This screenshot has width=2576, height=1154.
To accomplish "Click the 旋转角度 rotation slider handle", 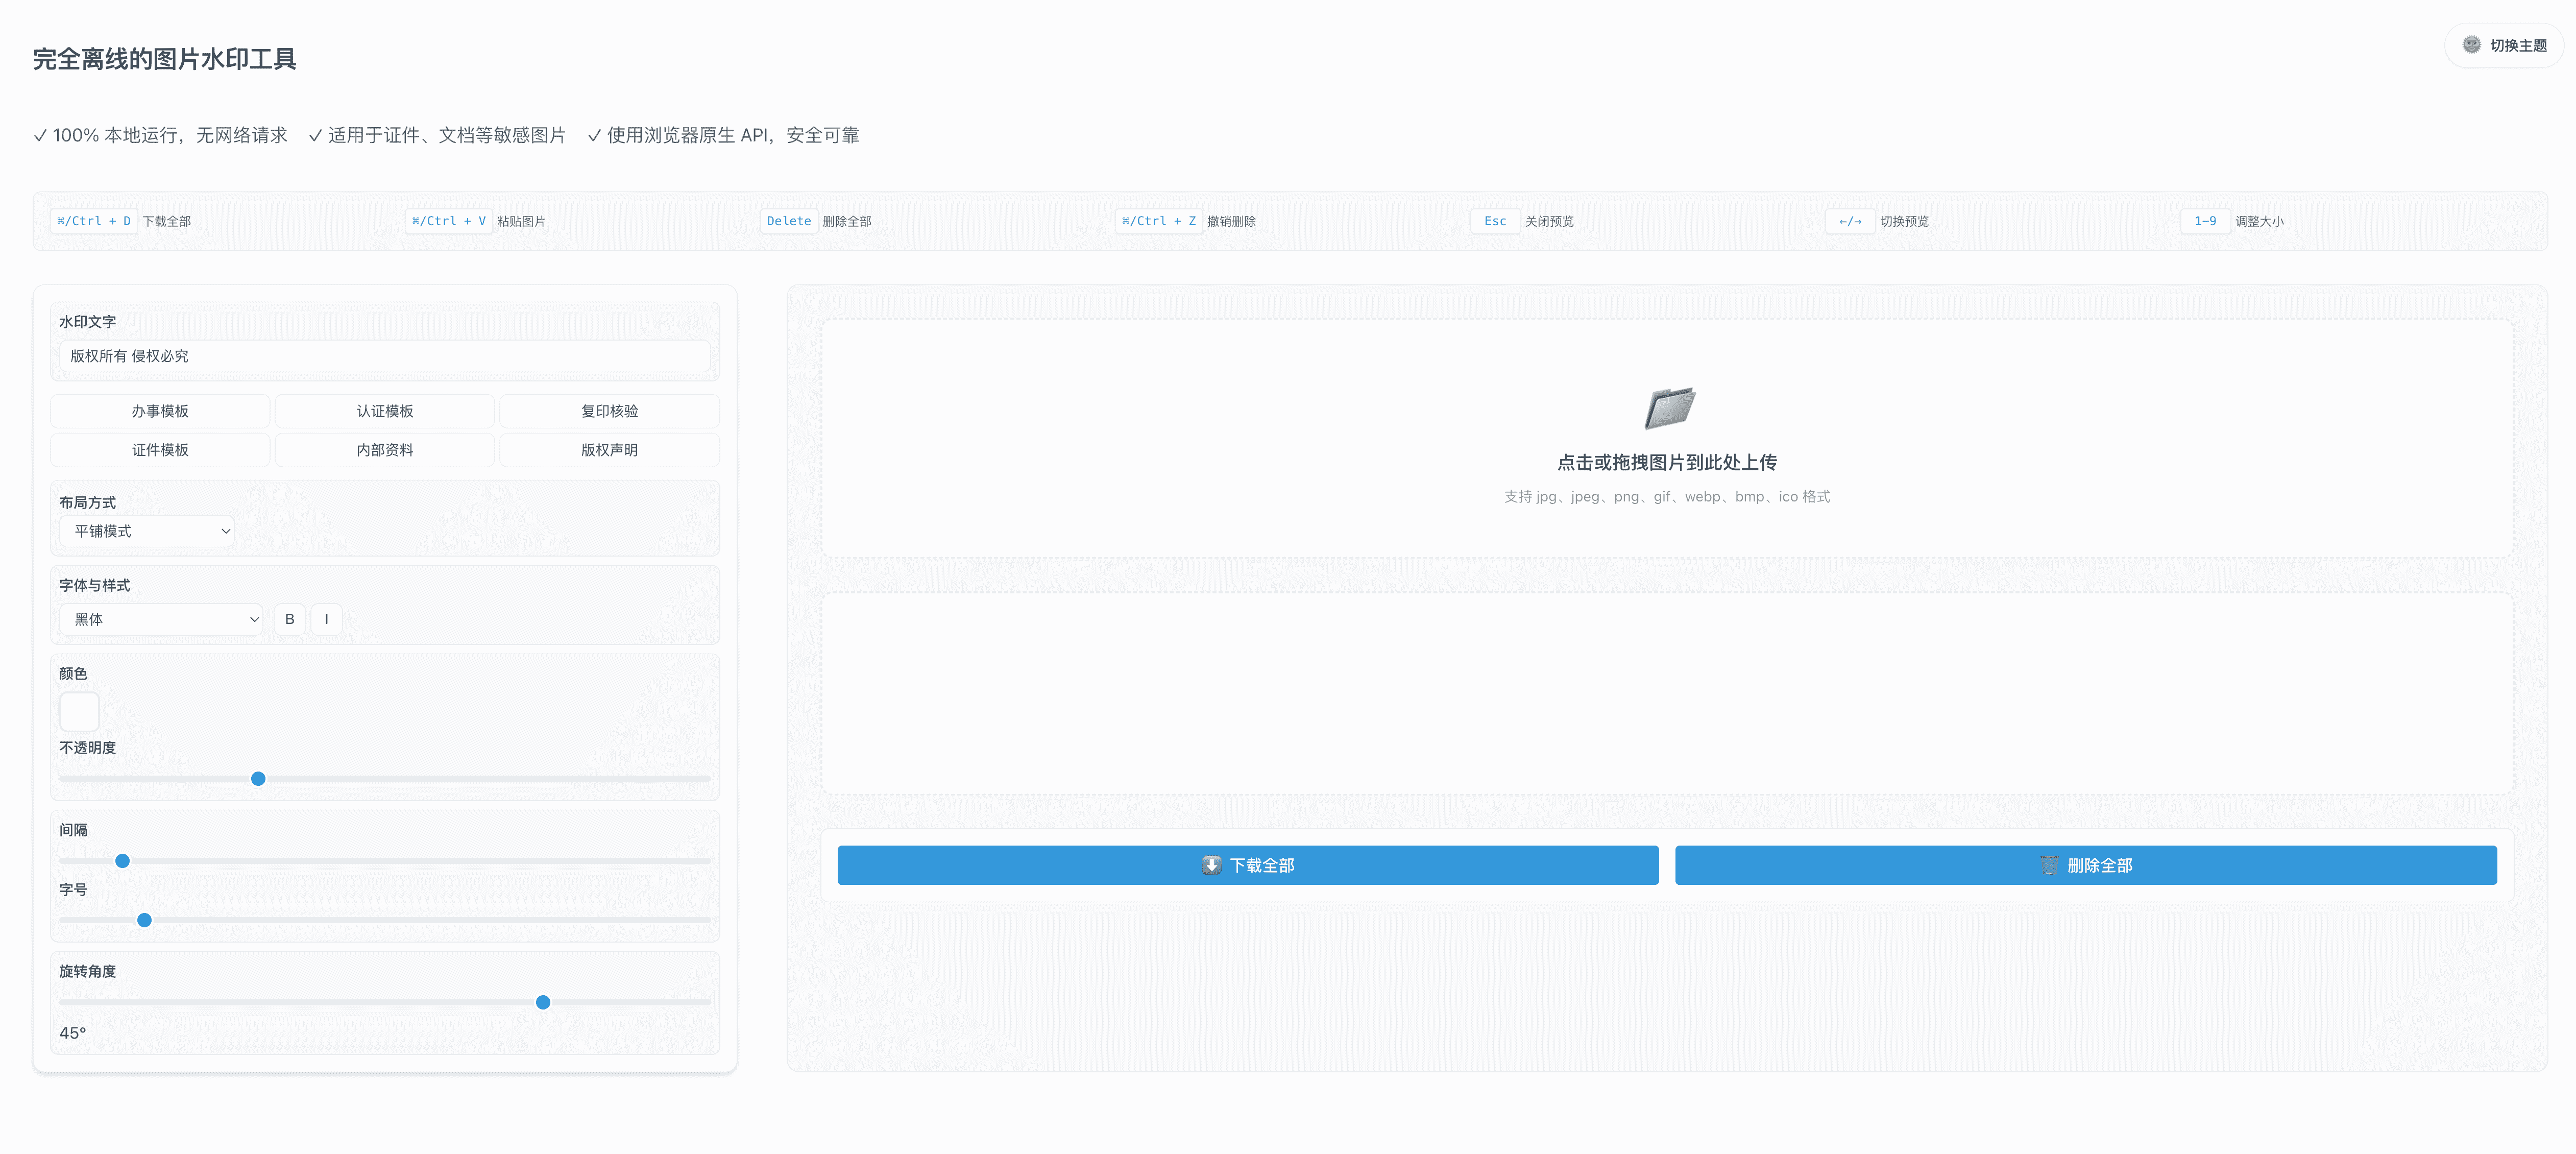I will (x=543, y=1002).
